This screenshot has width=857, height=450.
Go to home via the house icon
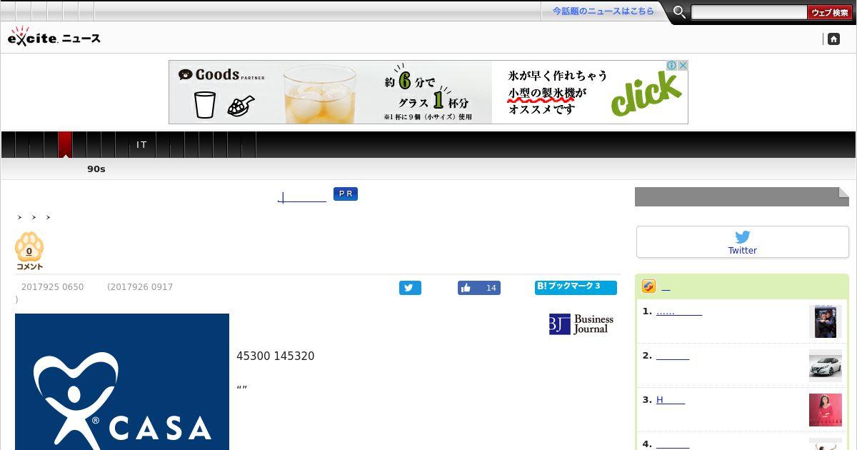click(833, 39)
